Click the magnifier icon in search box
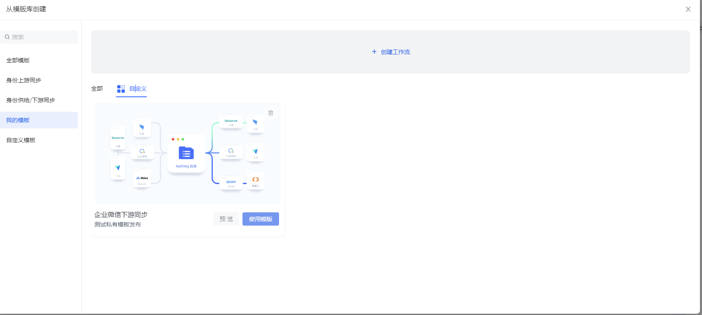This screenshot has height=315, width=702. coord(7,37)
